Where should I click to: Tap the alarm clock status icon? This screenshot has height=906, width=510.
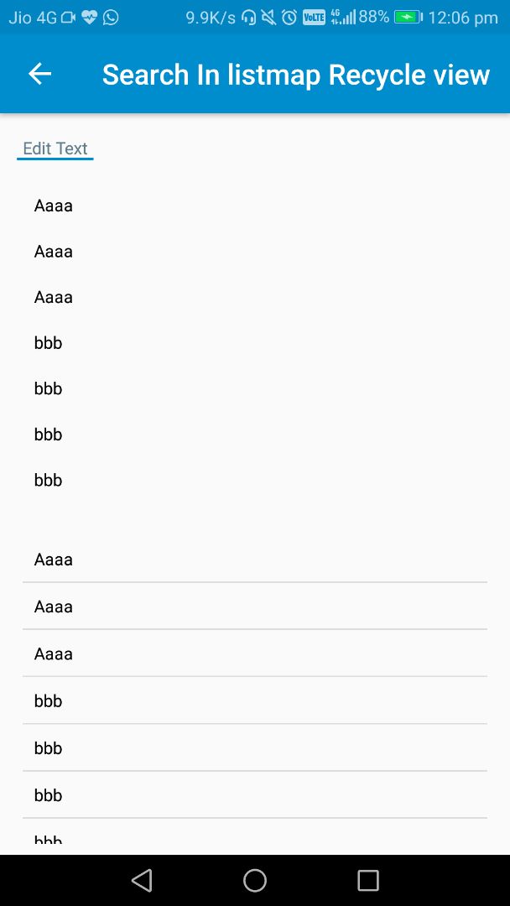(289, 17)
